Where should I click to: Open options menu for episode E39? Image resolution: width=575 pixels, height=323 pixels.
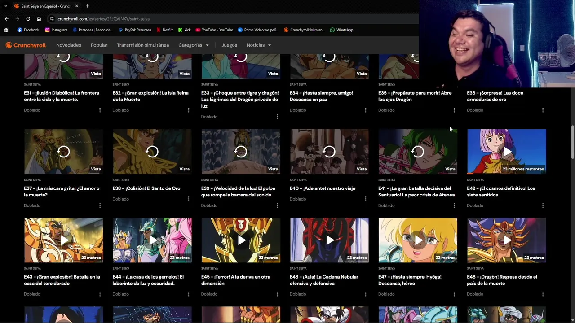coord(277,205)
